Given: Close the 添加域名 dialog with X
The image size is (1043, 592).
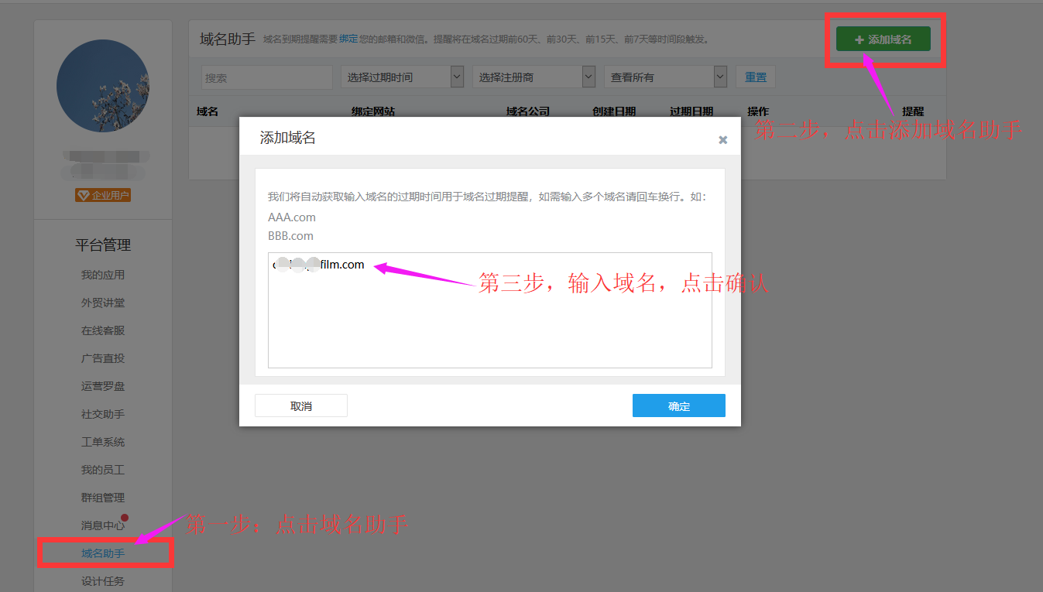Looking at the screenshot, I should pos(722,140).
